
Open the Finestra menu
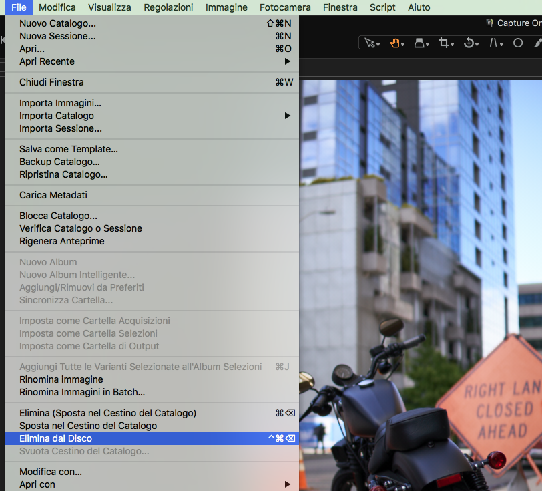[x=340, y=7]
